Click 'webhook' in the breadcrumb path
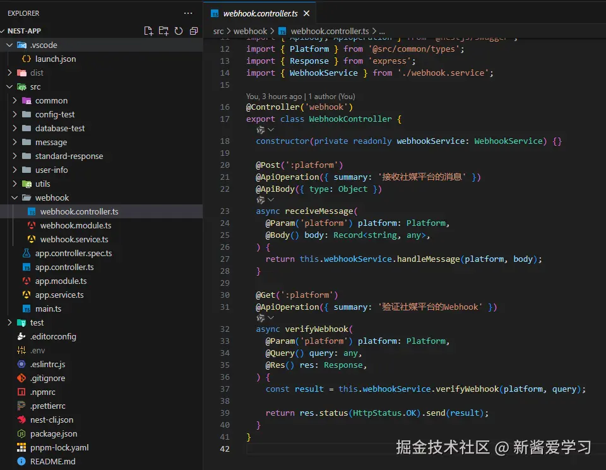The height and width of the screenshot is (470, 606). pyautogui.click(x=250, y=32)
